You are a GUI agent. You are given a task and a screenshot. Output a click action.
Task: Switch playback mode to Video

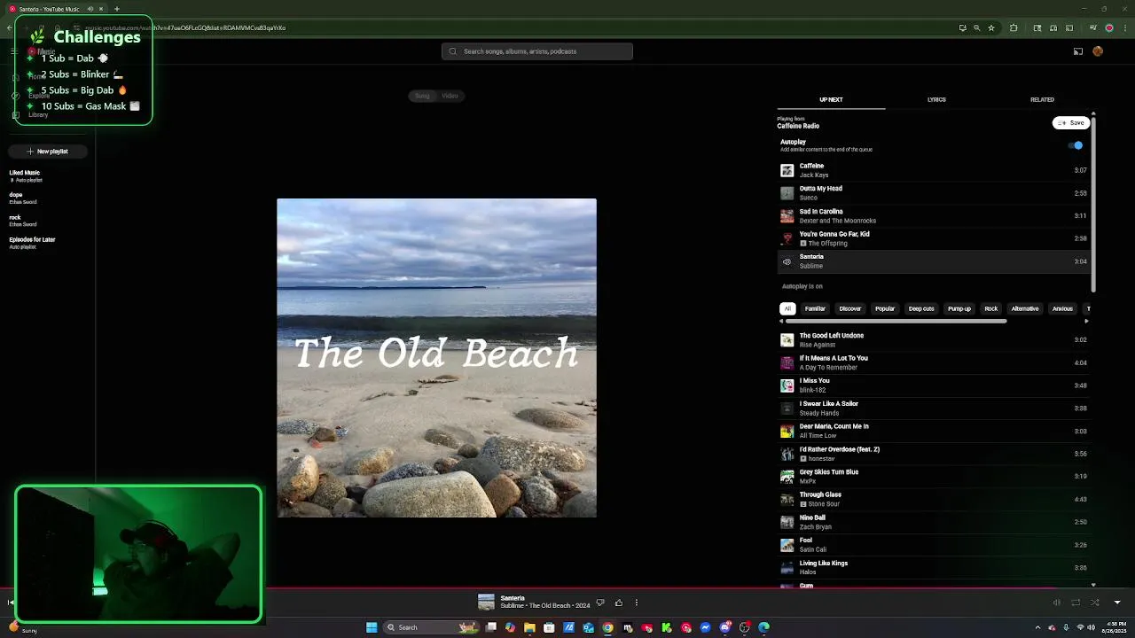[450, 96]
